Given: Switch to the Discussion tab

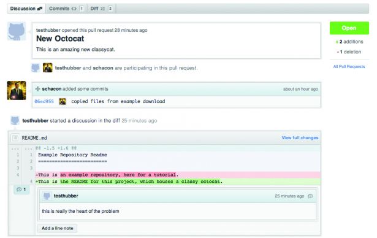Looking at the screenshot, I should [x=26, y=9].
